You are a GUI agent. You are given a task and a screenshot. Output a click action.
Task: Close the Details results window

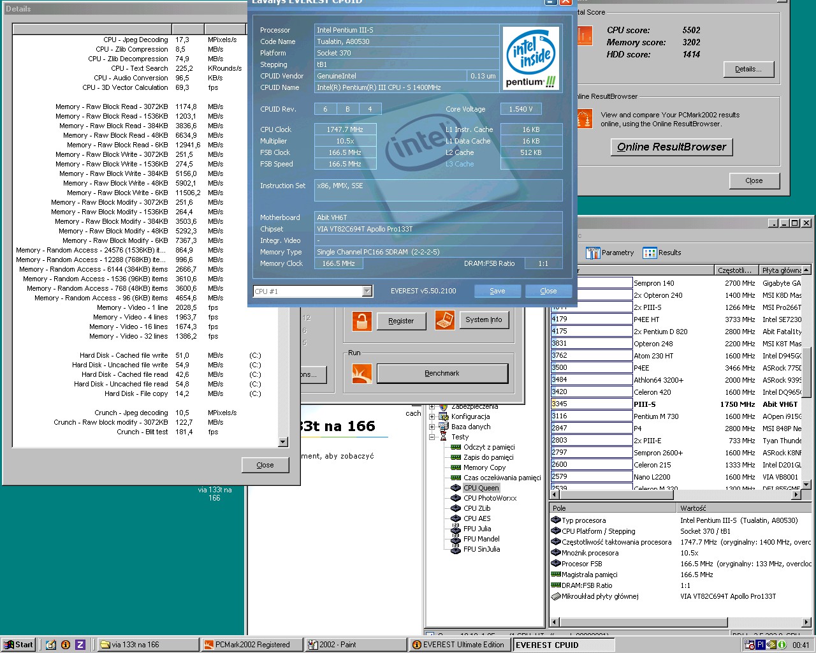click(x=265, y=465)
